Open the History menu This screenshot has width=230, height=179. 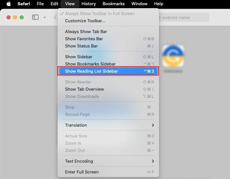[89, 4]
